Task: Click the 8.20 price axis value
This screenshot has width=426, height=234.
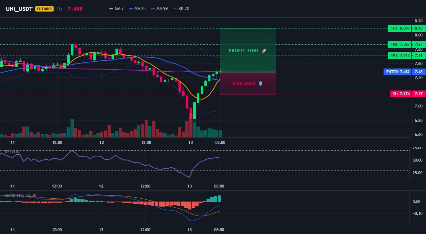Action: (419, 21)
